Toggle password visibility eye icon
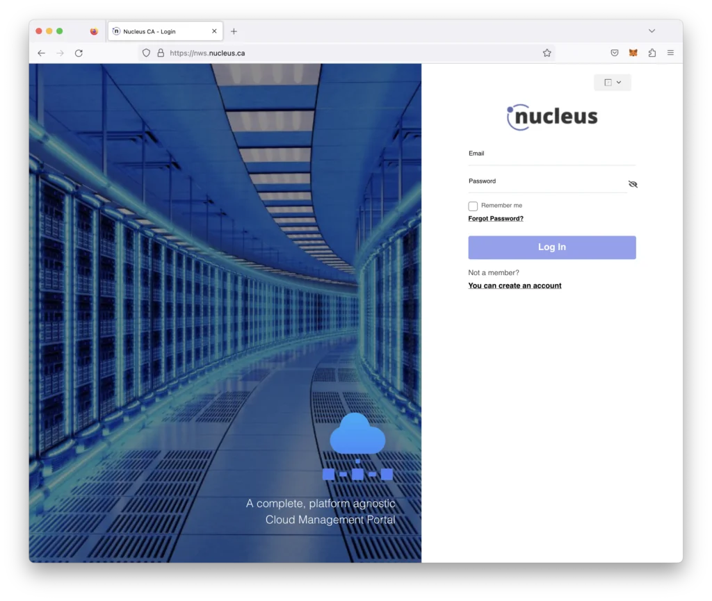Screen dimensions: 712x601 click(633, 183)
